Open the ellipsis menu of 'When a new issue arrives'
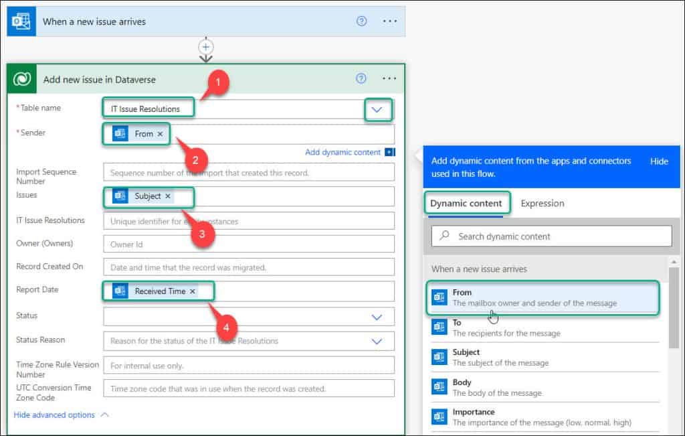 (x=390, y=21)
